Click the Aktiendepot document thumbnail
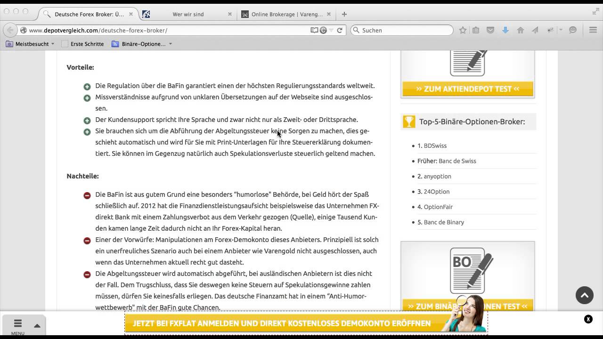603x339 pixels. (x=468, y=63)
